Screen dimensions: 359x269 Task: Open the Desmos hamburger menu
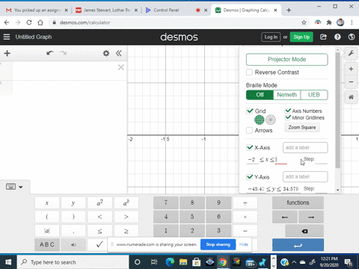(x=7, y=37)
